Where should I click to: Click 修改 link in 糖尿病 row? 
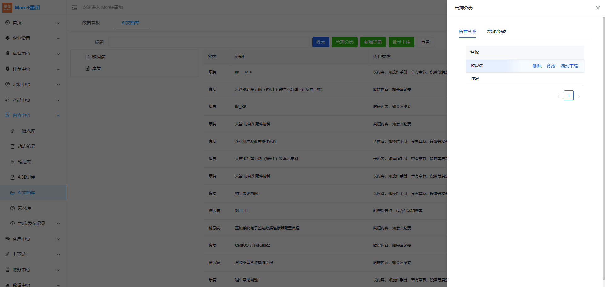551,66
